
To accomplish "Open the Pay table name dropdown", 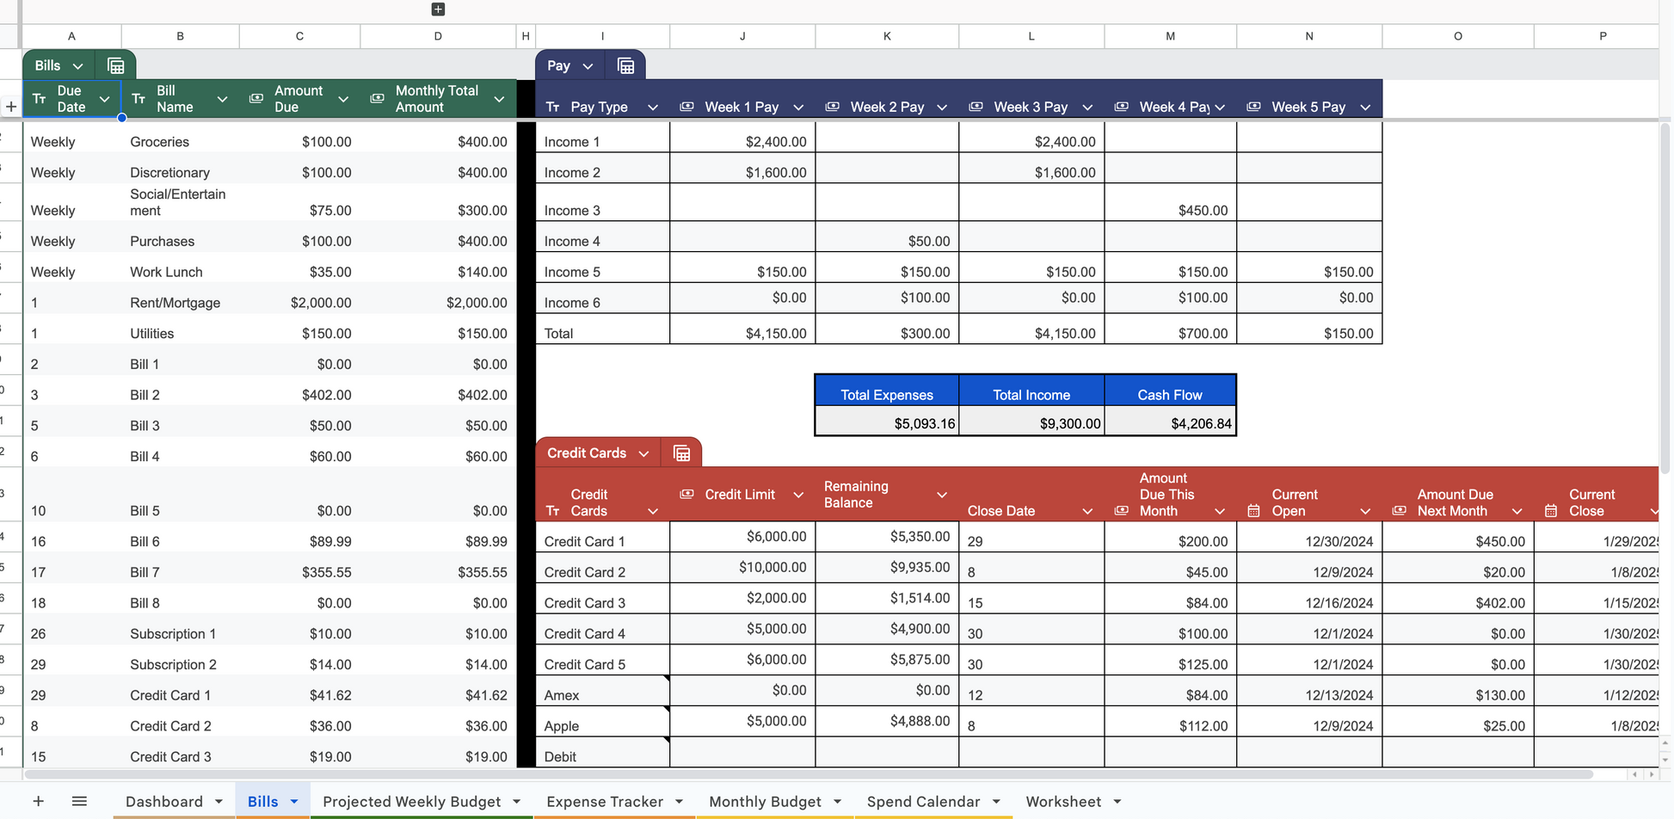I will (x=588, y=66).
